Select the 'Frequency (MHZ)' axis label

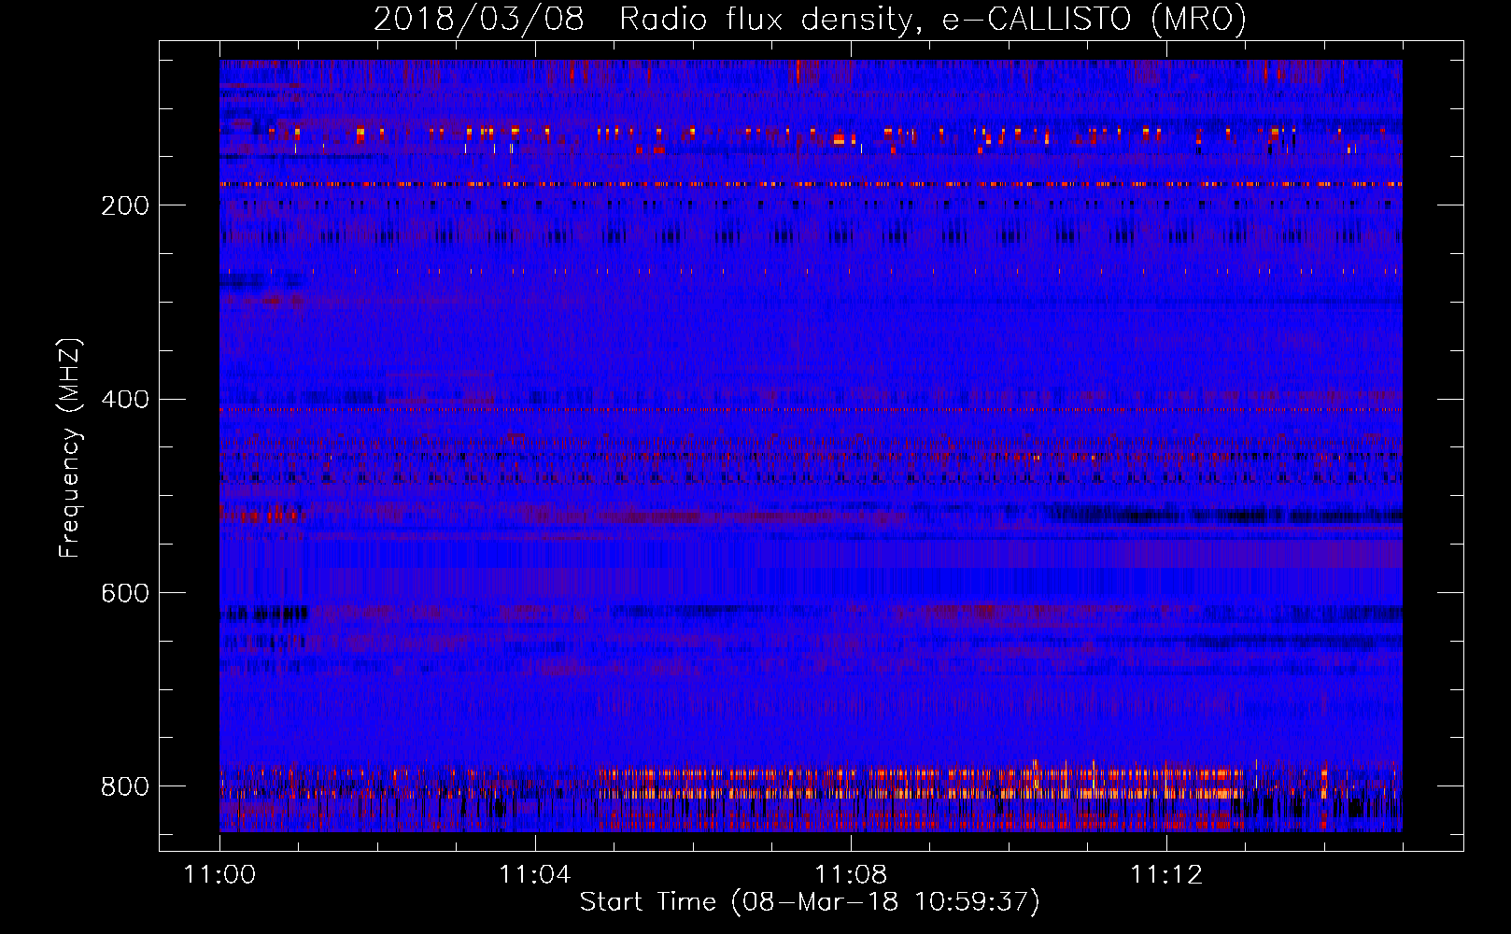point(69,447)
